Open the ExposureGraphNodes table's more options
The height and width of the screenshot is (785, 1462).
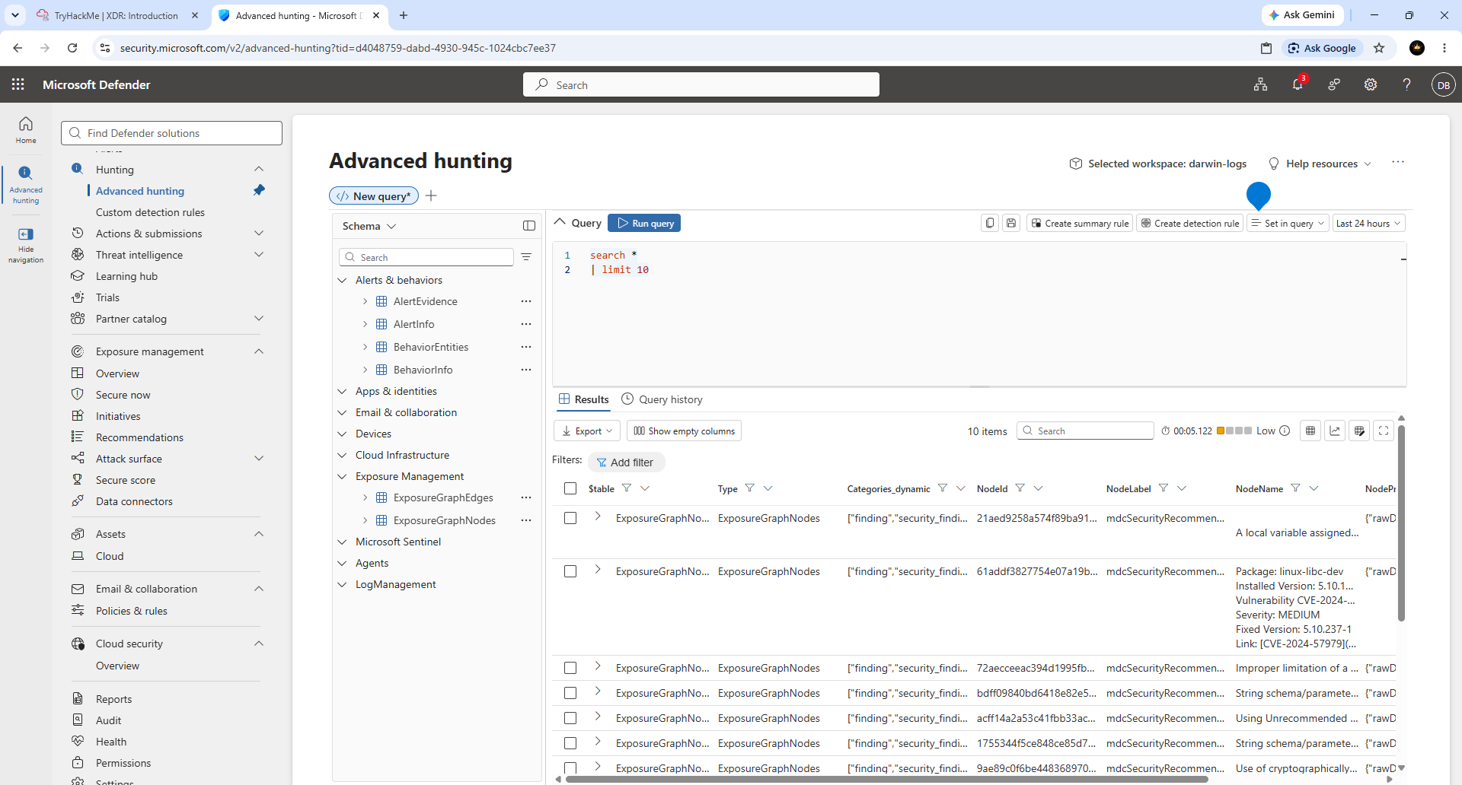526,520
